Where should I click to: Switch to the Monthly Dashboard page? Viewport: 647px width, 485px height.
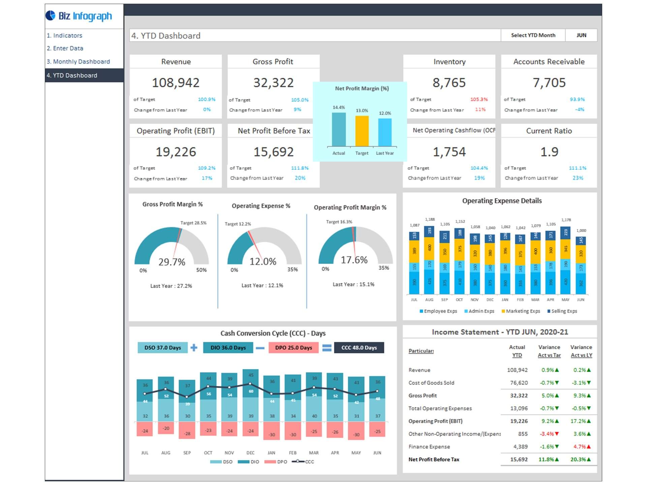[x=78, y=61]
